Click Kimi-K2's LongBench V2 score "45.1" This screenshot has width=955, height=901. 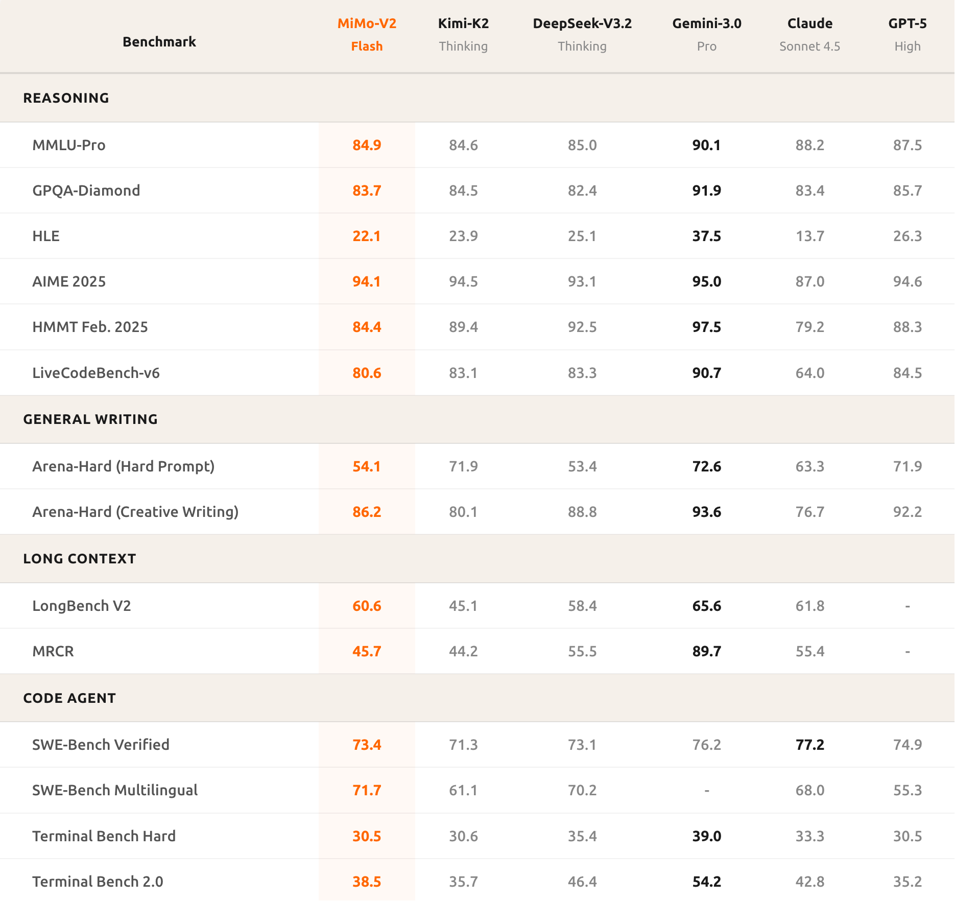coord(463,606)
